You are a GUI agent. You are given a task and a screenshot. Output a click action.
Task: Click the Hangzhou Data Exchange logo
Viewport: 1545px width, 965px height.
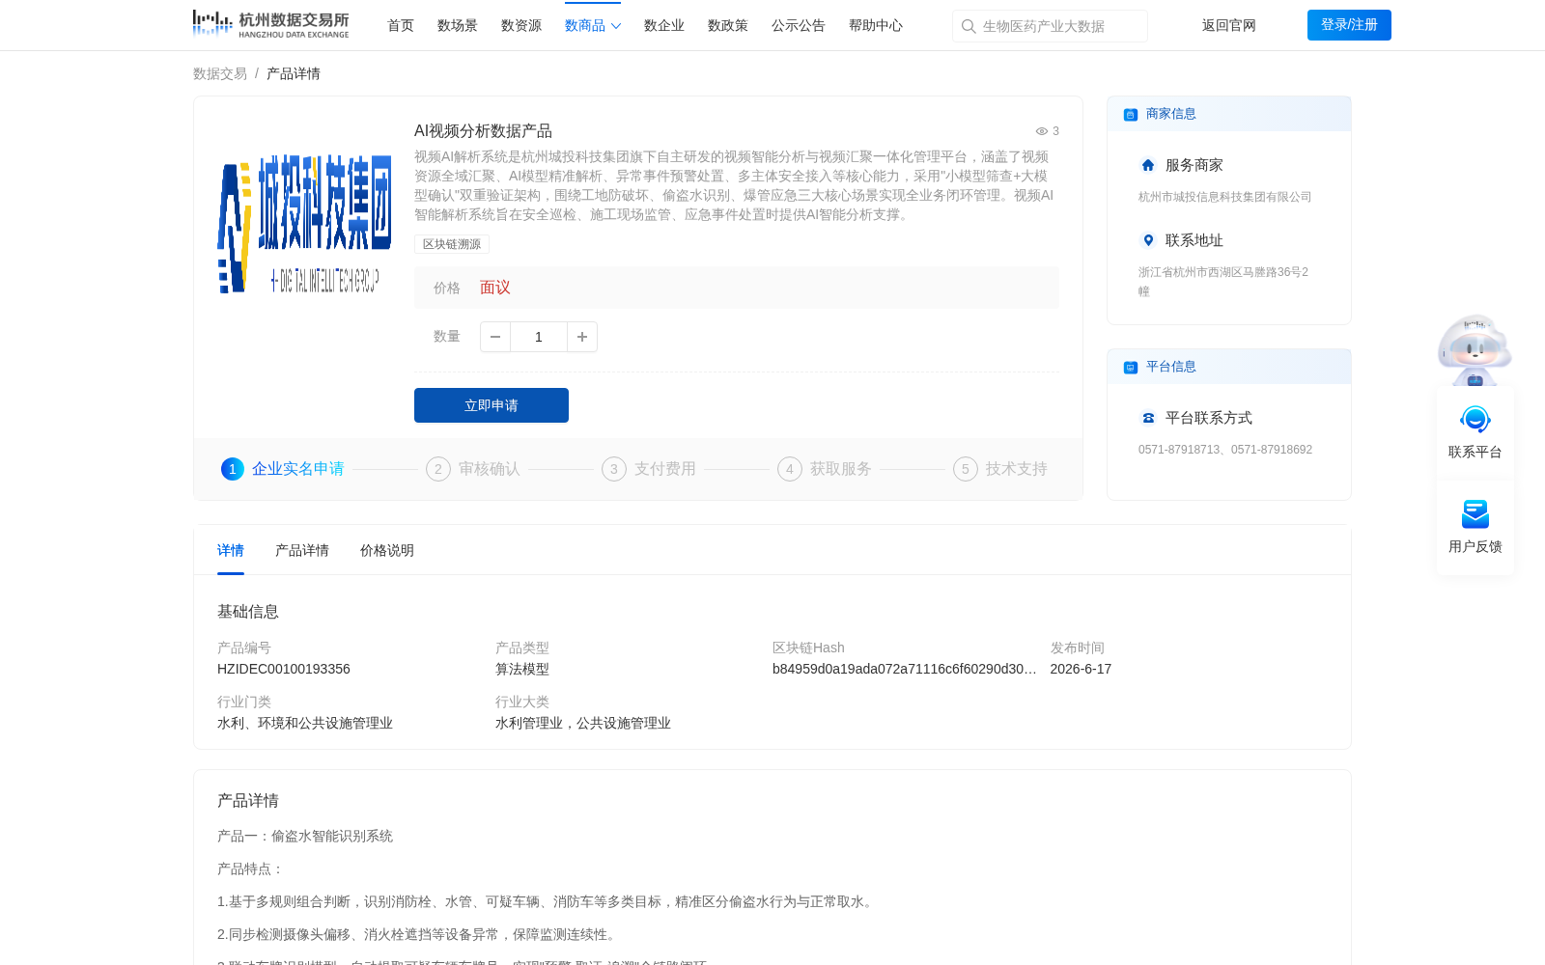270,24
